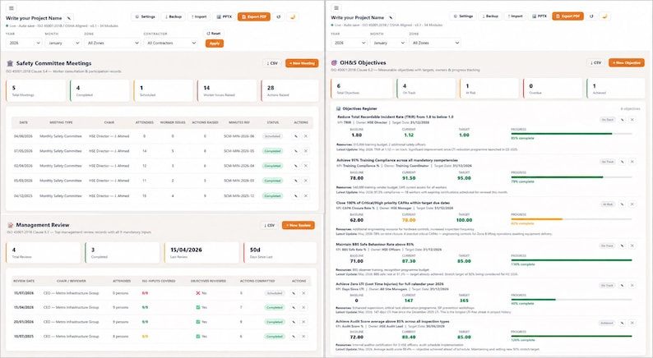
Task: Open the All Zones dropdown in the OH&S Objectives window
Action: tap(435, 43)
